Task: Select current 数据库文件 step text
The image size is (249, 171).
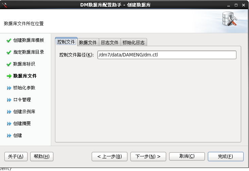Action: click(25, 76)
